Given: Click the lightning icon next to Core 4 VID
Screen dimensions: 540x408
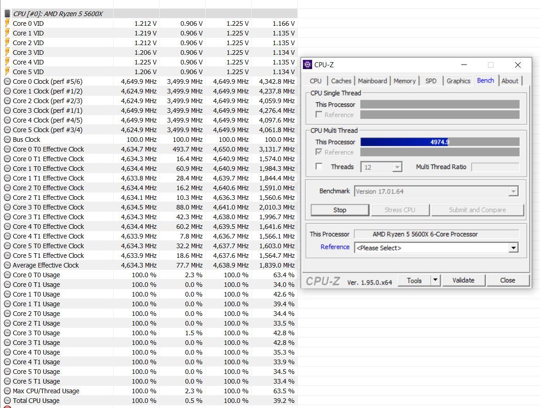Looking at the screenshot, I should [x=7, y=62].
